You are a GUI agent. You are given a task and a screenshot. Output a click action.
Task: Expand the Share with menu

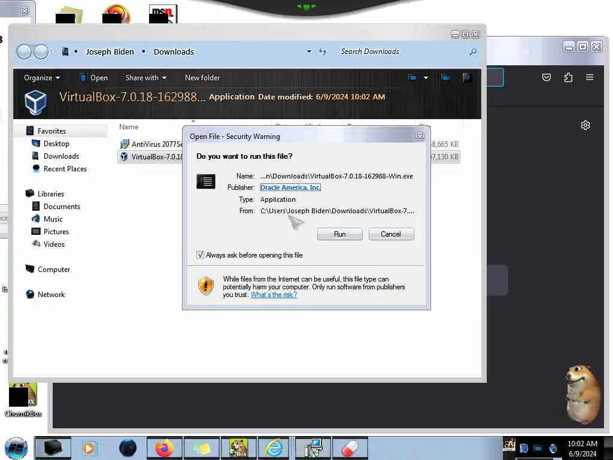point(146,78)
